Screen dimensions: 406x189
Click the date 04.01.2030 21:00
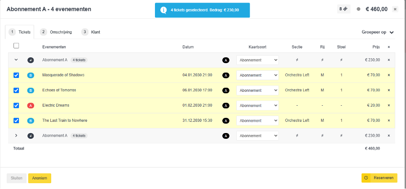click(x=197, y=75)
